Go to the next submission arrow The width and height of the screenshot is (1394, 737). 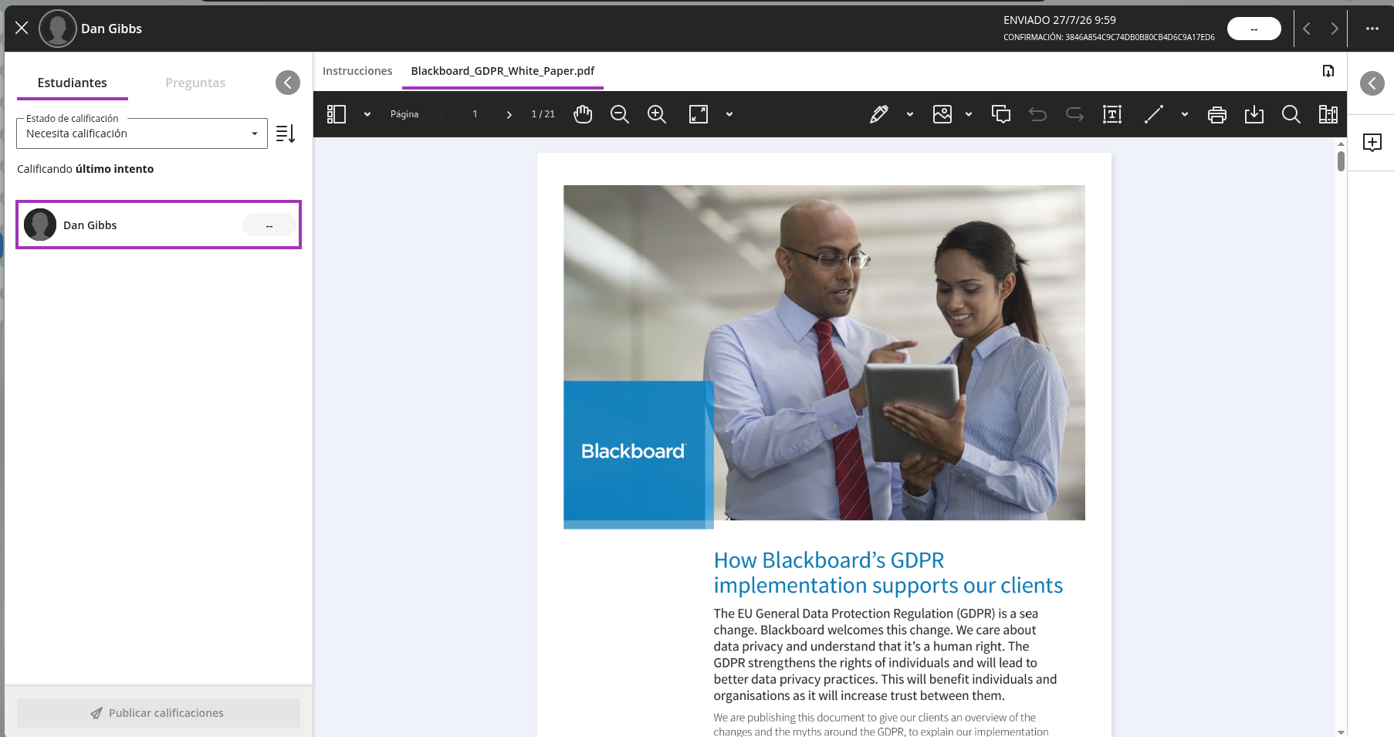pos(1334,29)
